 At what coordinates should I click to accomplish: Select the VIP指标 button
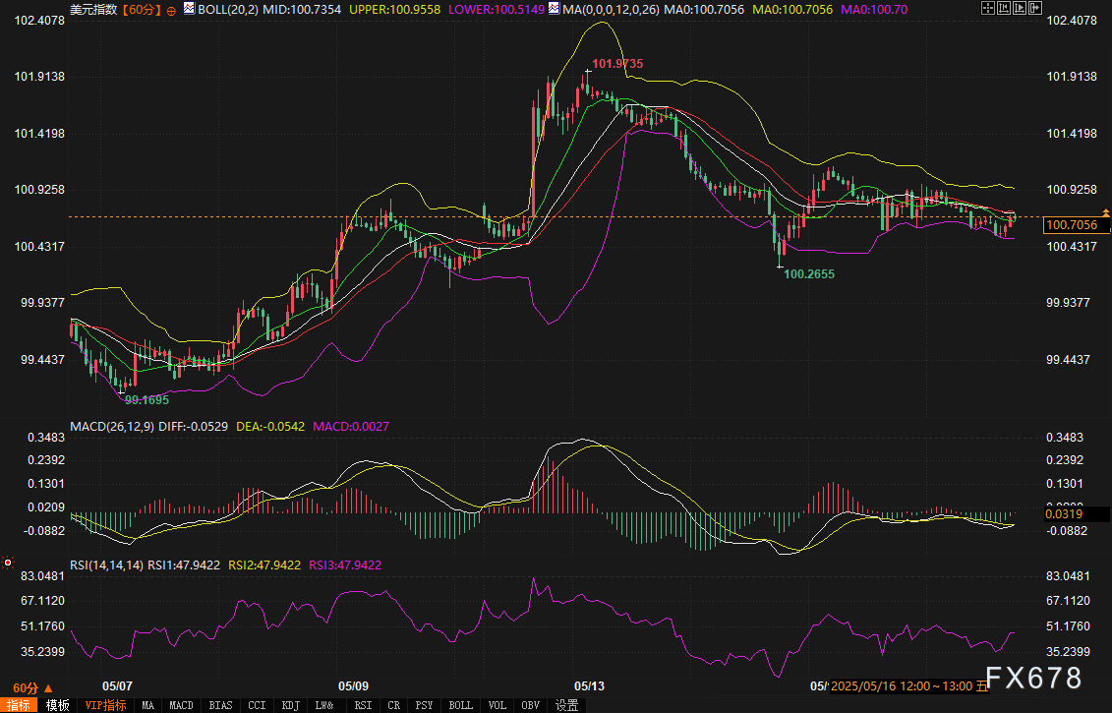[x=106, y=705]
